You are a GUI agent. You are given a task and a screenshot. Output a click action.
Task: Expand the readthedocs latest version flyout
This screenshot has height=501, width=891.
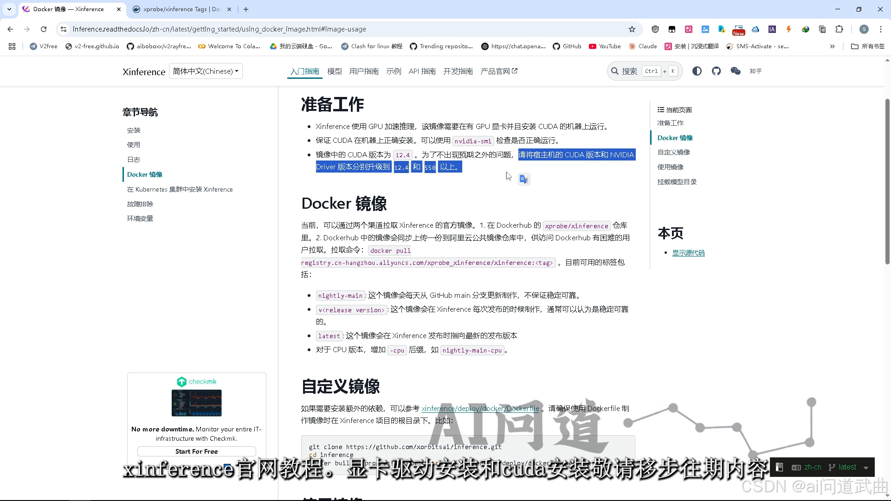point(848,467)
